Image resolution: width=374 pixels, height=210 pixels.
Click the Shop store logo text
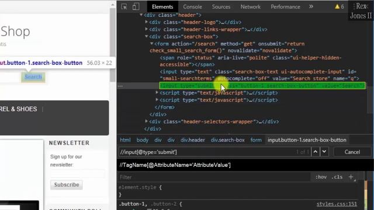[15, 32]
